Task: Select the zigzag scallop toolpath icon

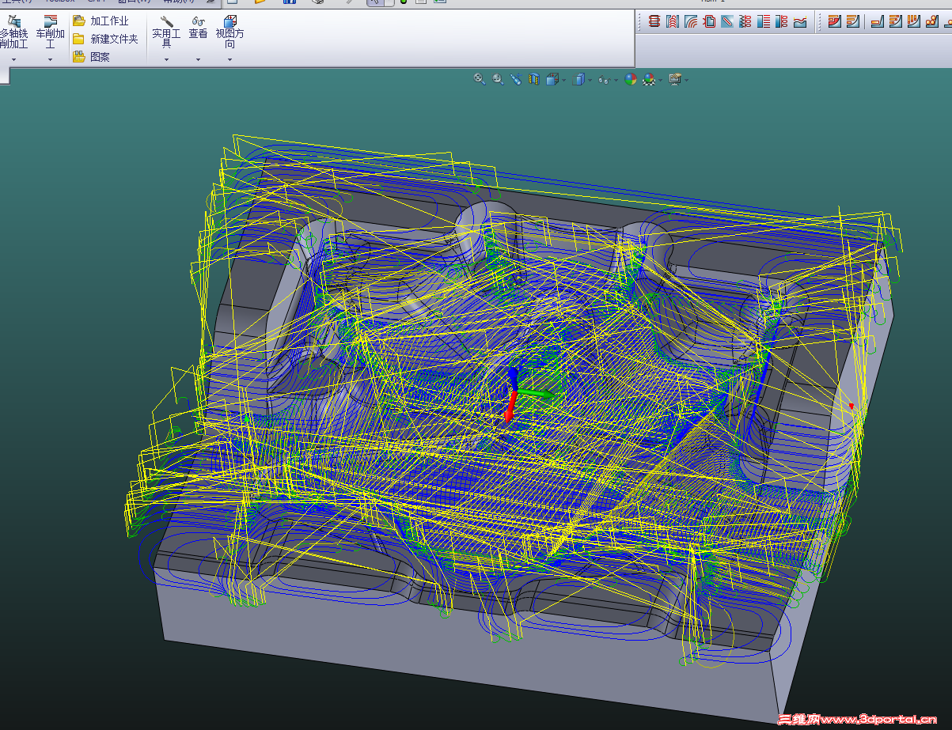Action: tap(745, 21)
